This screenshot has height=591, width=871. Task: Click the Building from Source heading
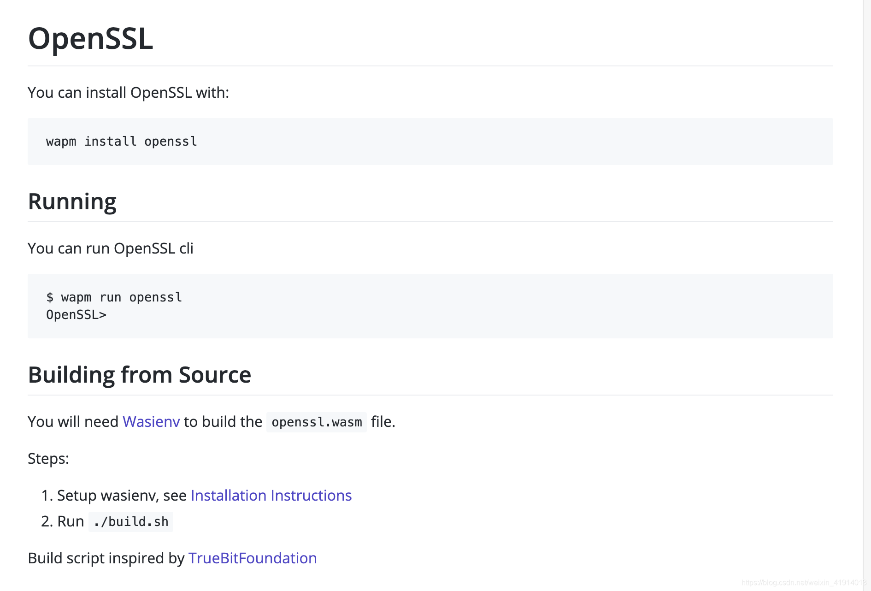coord(140,374)
